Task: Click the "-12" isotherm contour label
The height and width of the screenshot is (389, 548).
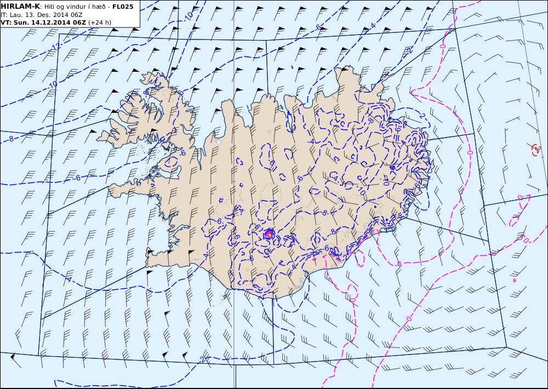Action: coord(55,47)
